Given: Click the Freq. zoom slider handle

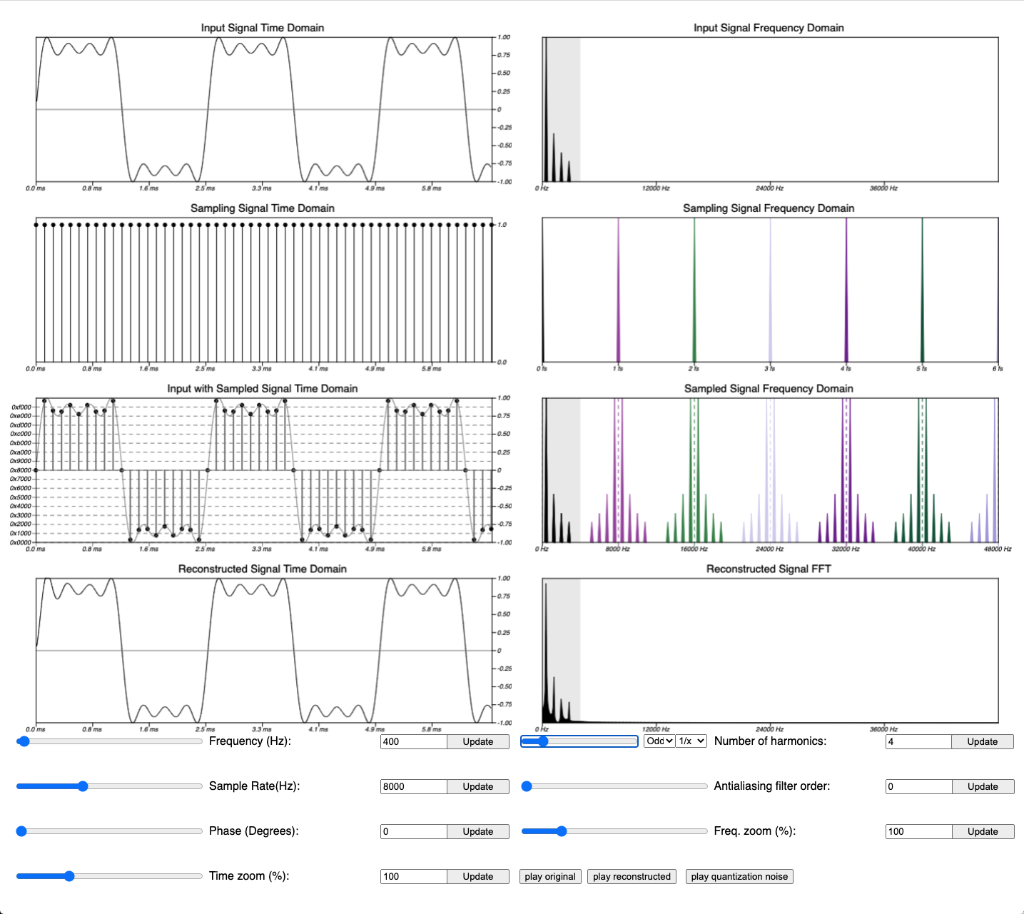Looking at the screenshot, I should tap(562, 831).
